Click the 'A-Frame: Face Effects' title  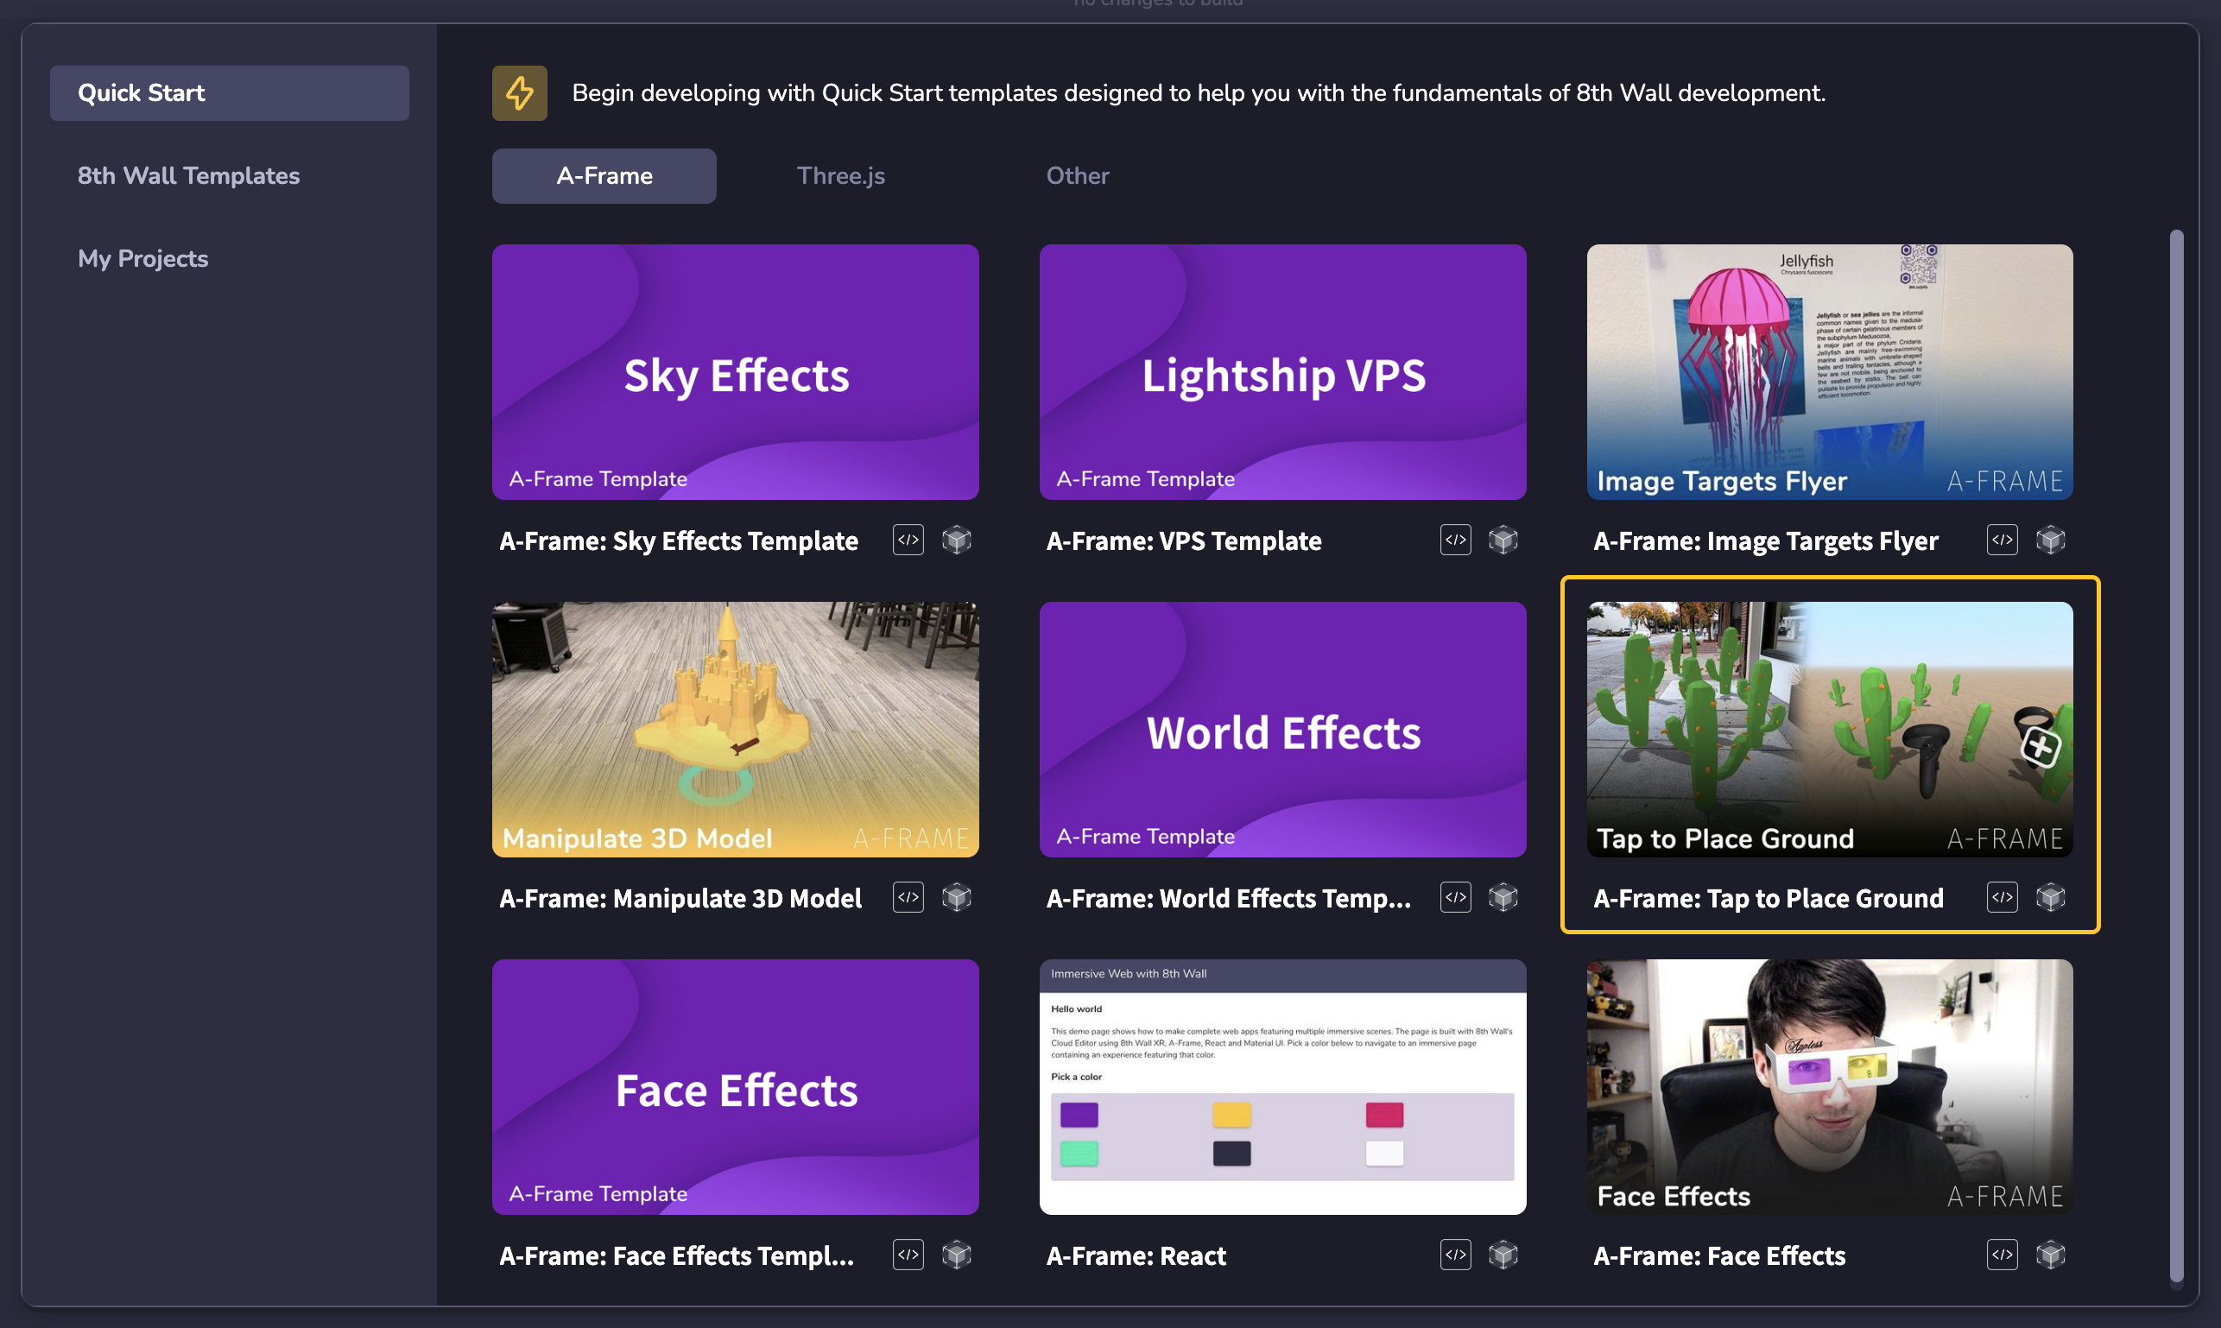click(x=1719, y=1255)
